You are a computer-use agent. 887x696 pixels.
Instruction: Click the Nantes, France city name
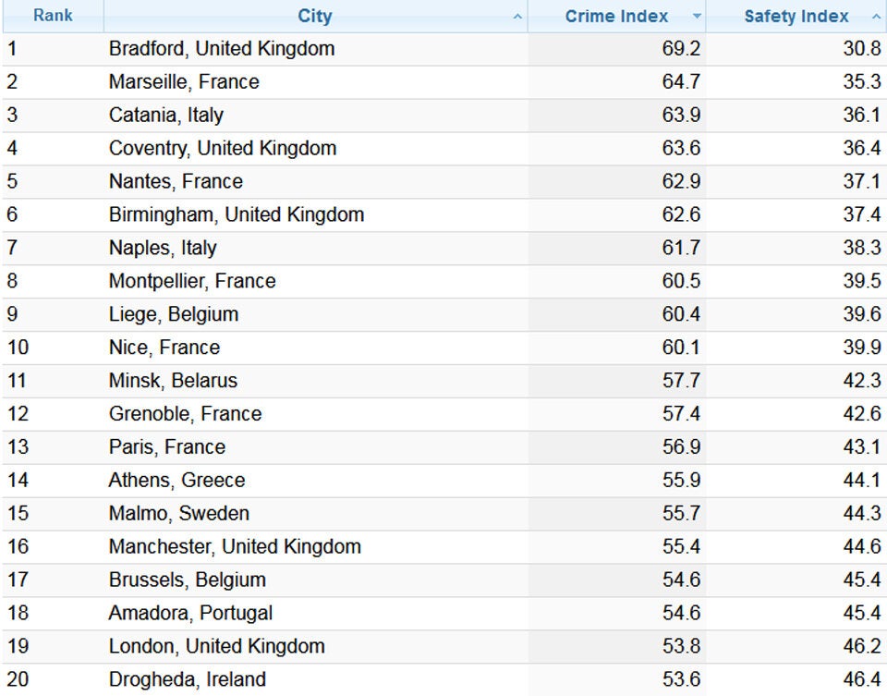click(176, 181)
